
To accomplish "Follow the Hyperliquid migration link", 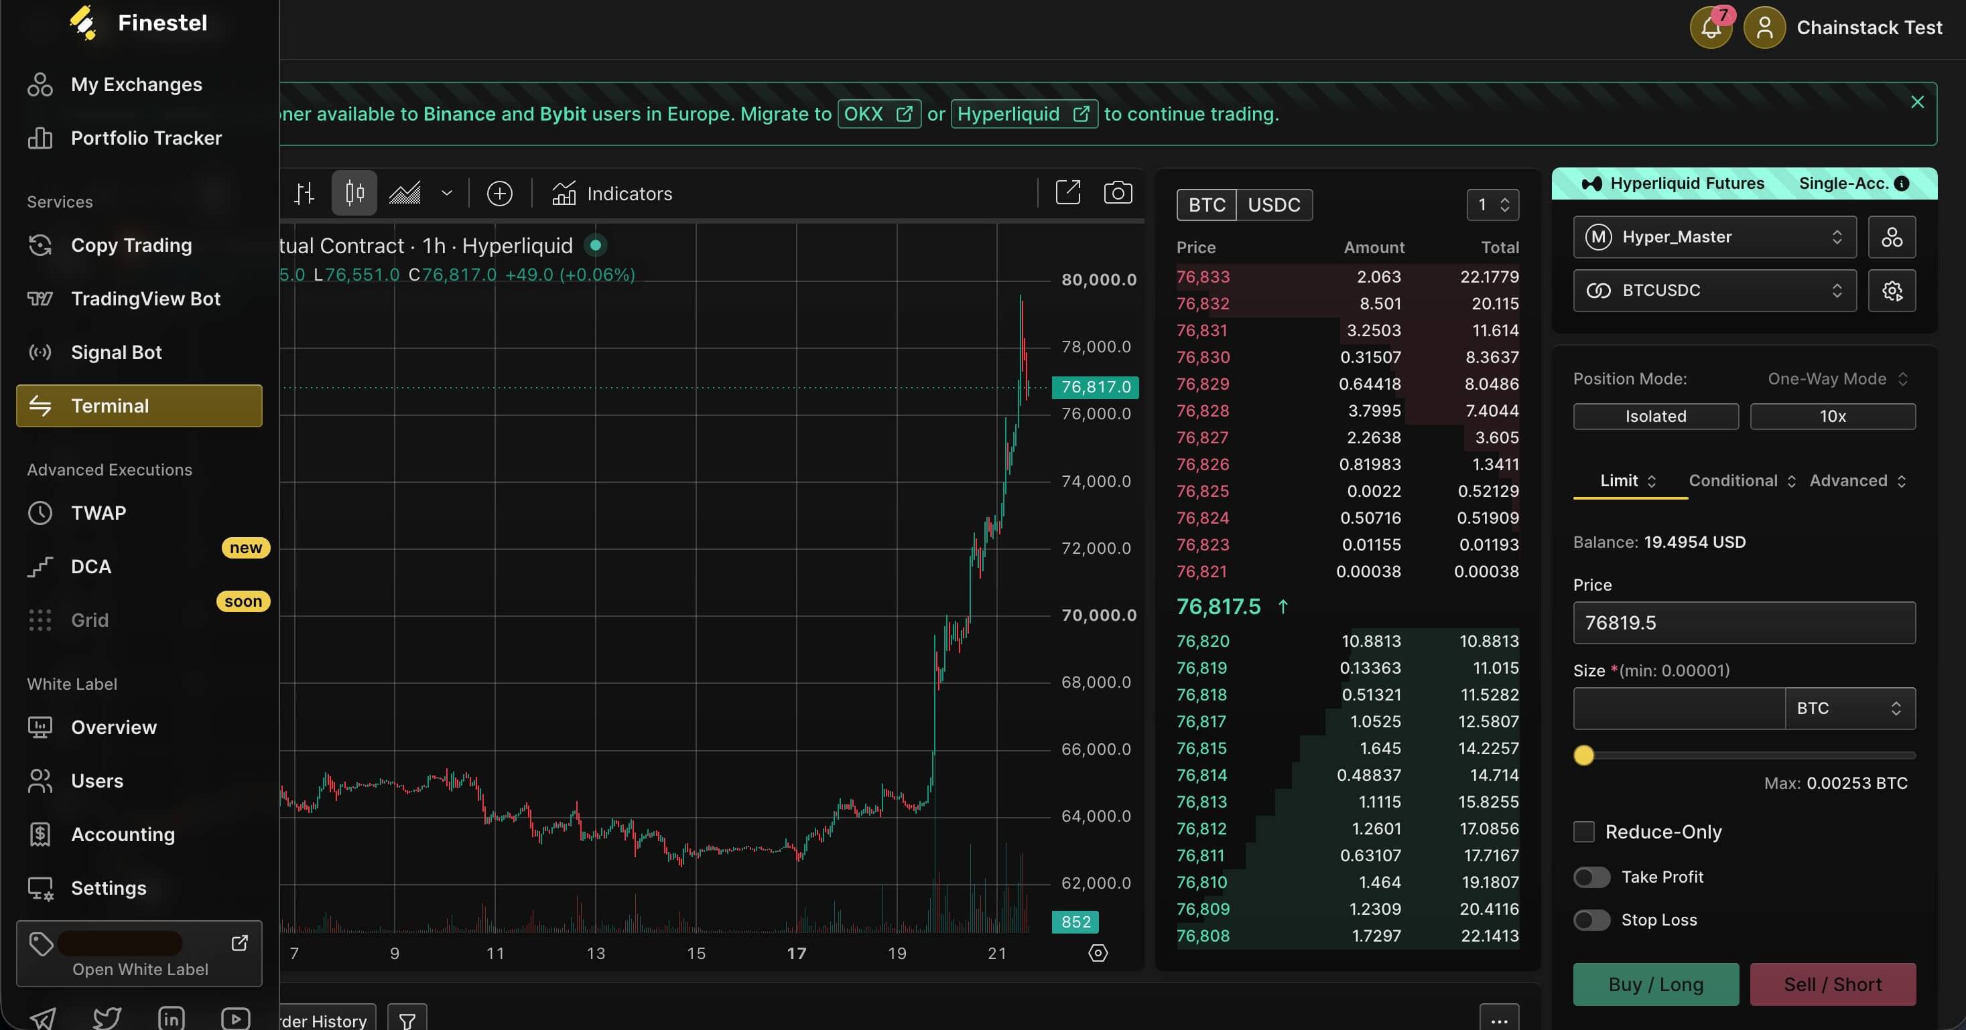I will tap(1025, 114).
